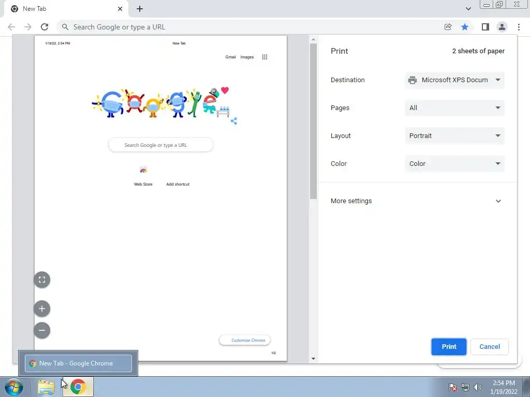
Task: Click the '1/2' page number in preview
Action: click(x=273, y=353)
